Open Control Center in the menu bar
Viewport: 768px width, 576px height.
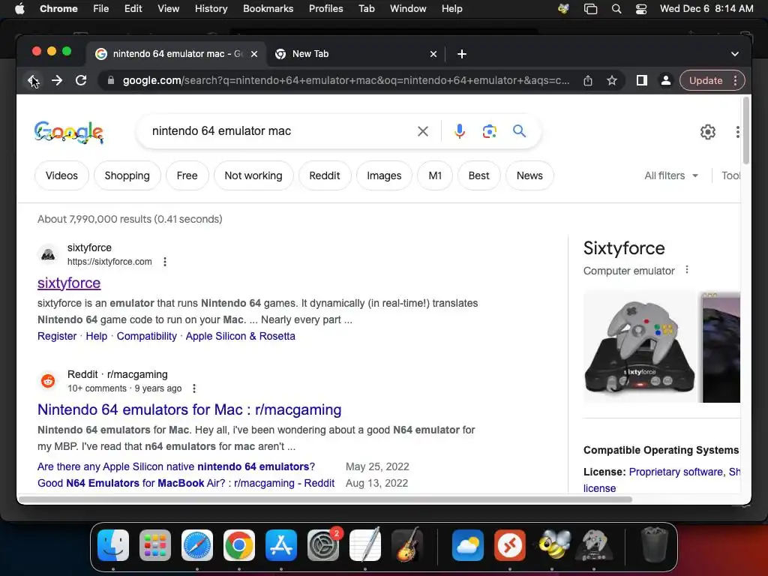click(x=641, y=9)
